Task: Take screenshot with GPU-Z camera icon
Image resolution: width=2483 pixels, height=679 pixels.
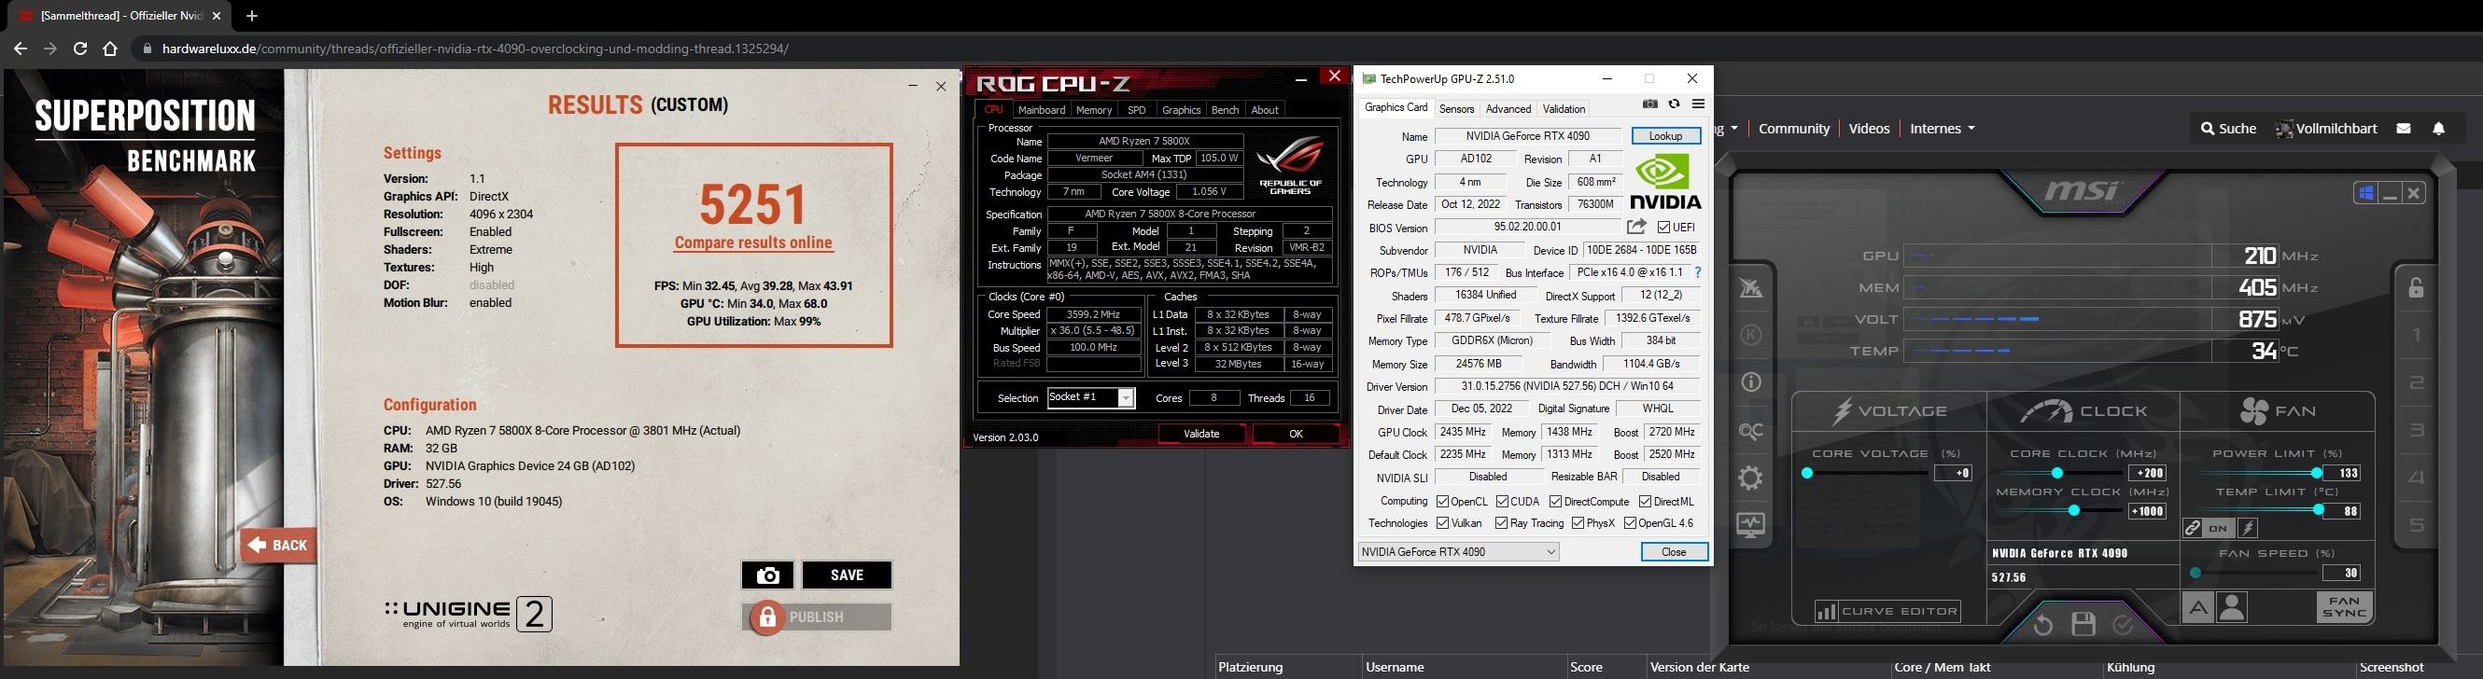Action: pyautogui.click(x=1649, y=104)
